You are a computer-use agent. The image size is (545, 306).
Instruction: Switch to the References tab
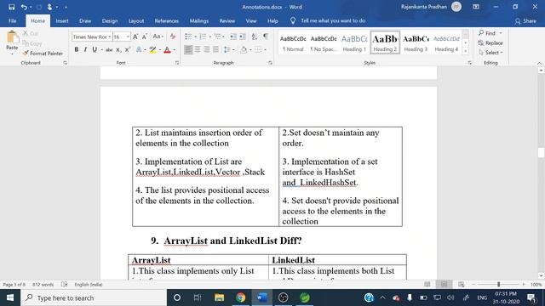167,20
